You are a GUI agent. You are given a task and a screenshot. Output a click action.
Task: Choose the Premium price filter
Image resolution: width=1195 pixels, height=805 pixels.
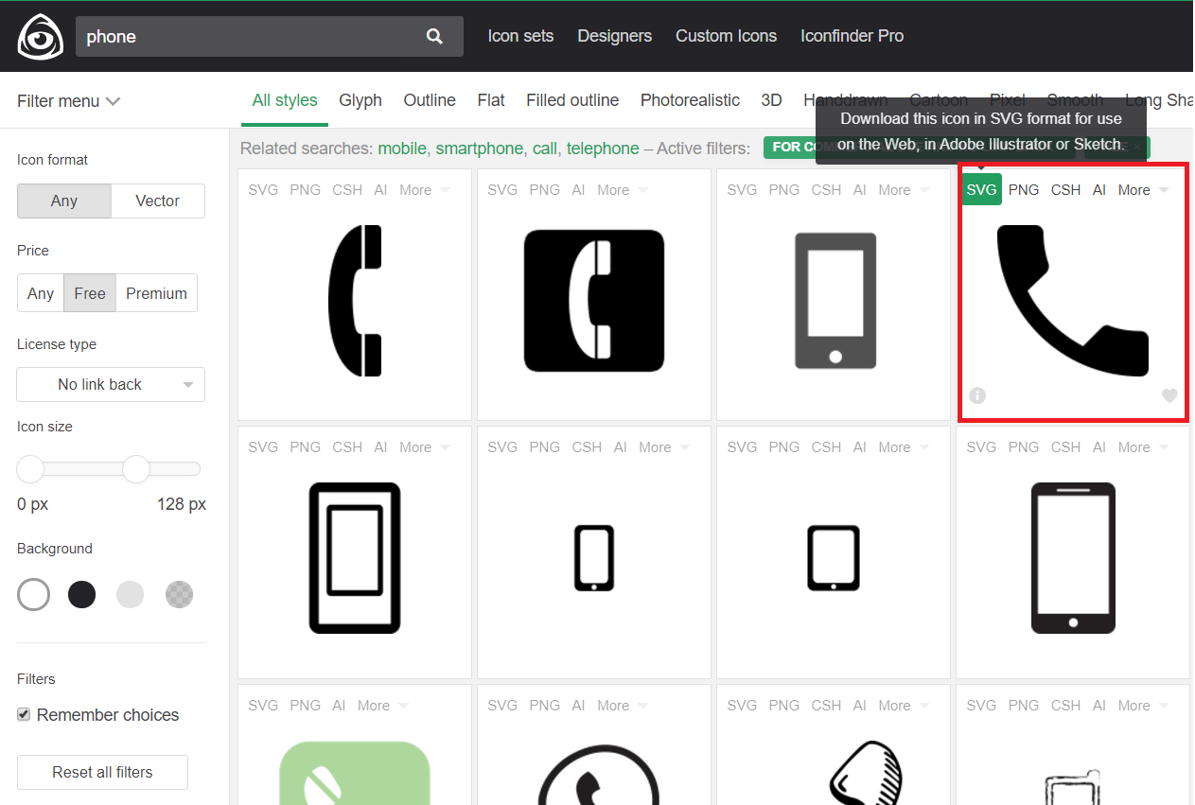point(156,293)
